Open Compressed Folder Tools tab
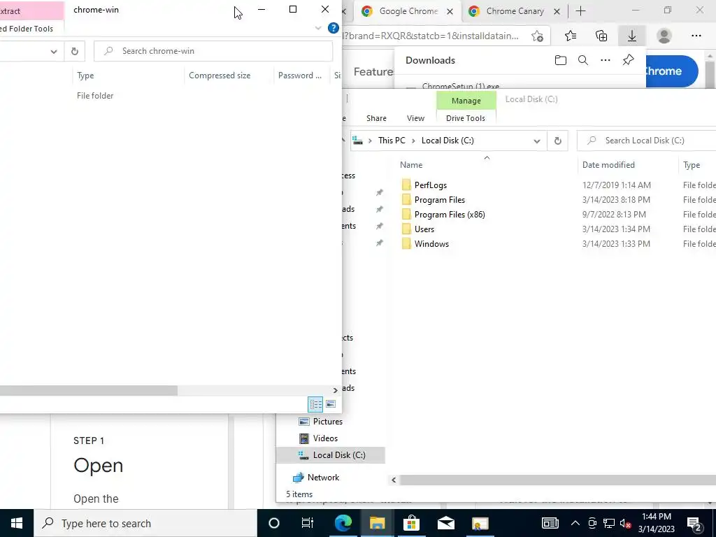Viewport: 716px width, 537px height. pos(27,28)
